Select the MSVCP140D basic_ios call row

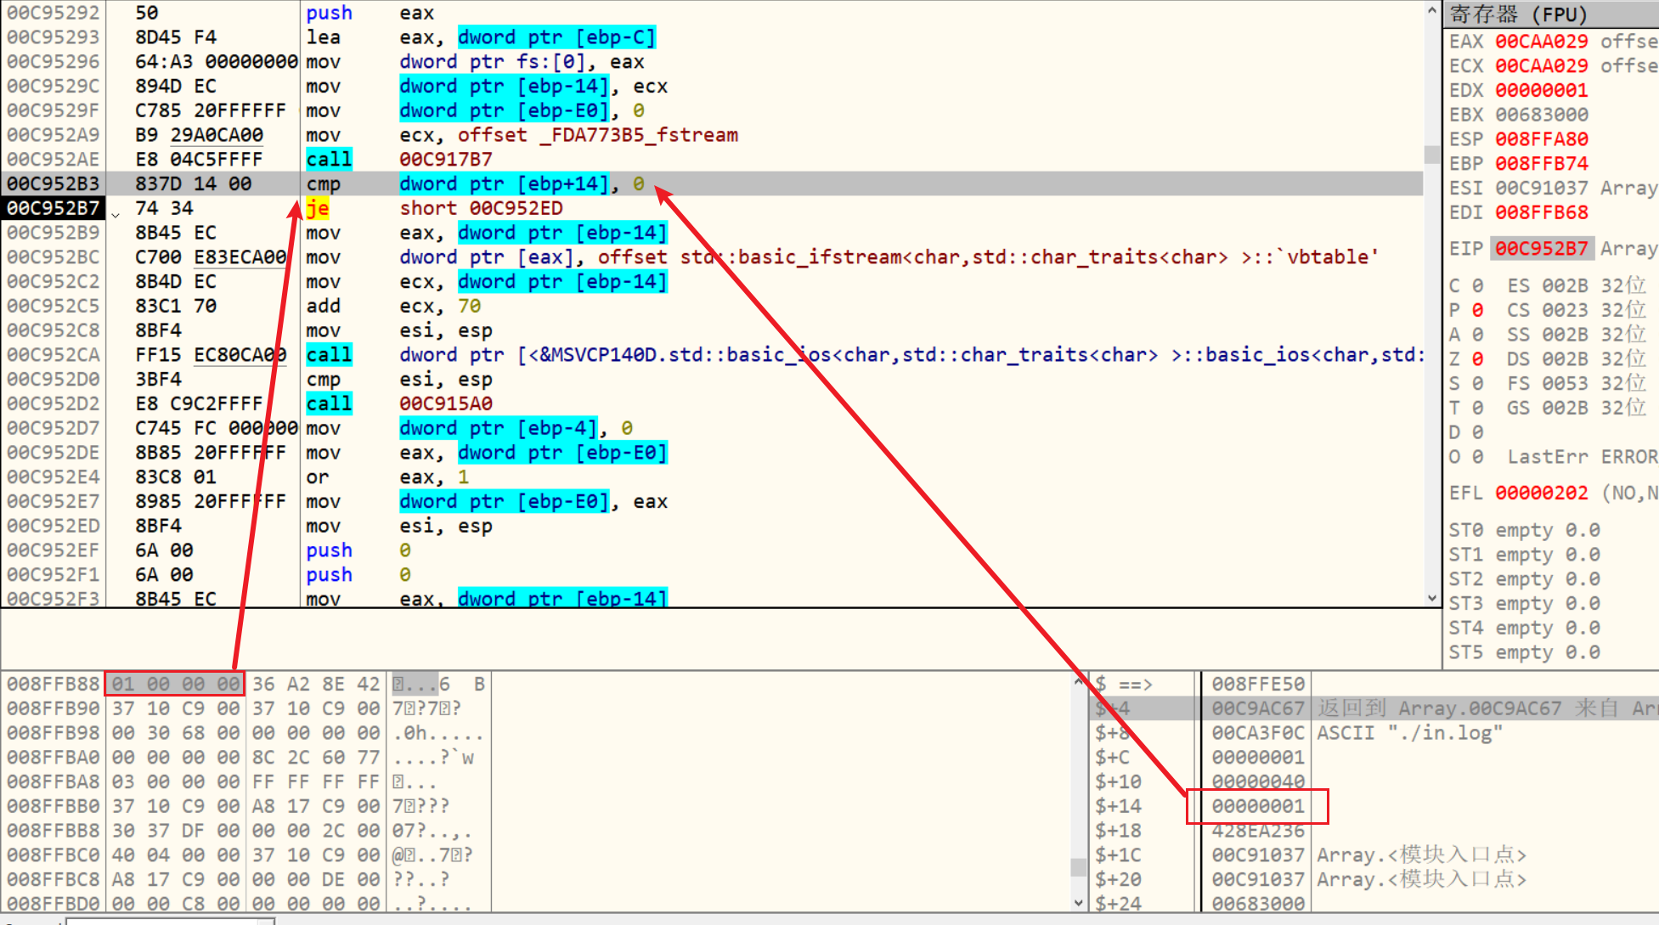[712, 355]
